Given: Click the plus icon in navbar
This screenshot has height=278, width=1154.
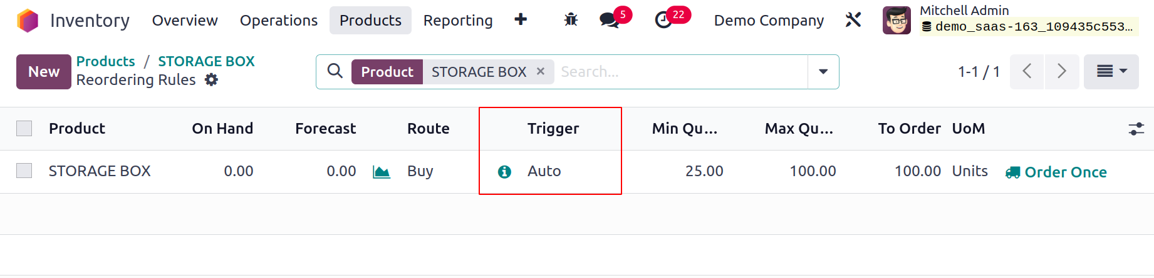Looking at the screenshot, I should click(x=521, y=20).
